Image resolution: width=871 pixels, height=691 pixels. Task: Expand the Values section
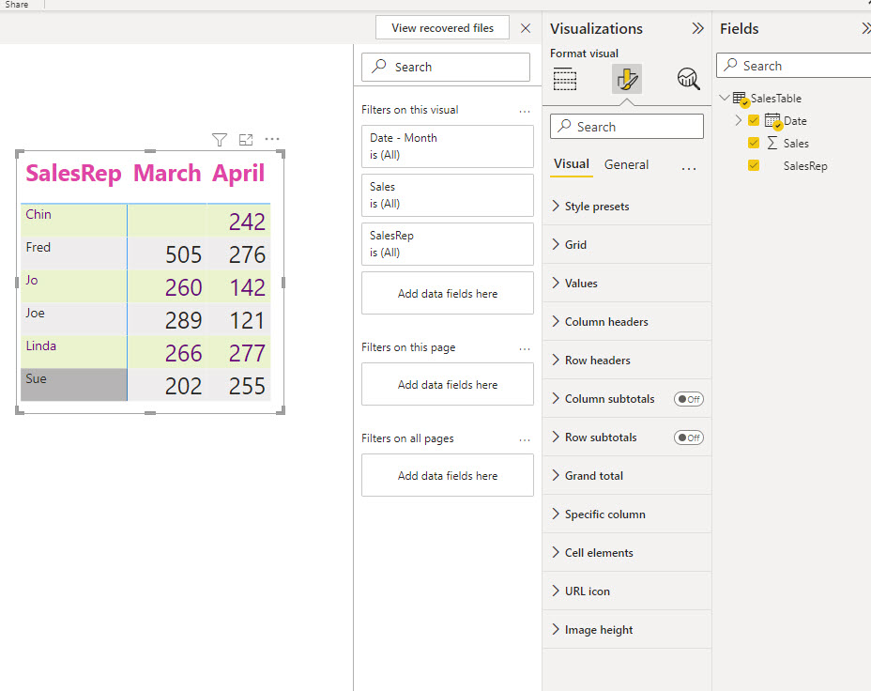627,283
